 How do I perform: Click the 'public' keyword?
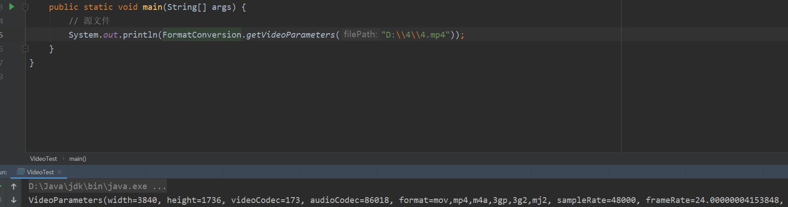[64, 7]
